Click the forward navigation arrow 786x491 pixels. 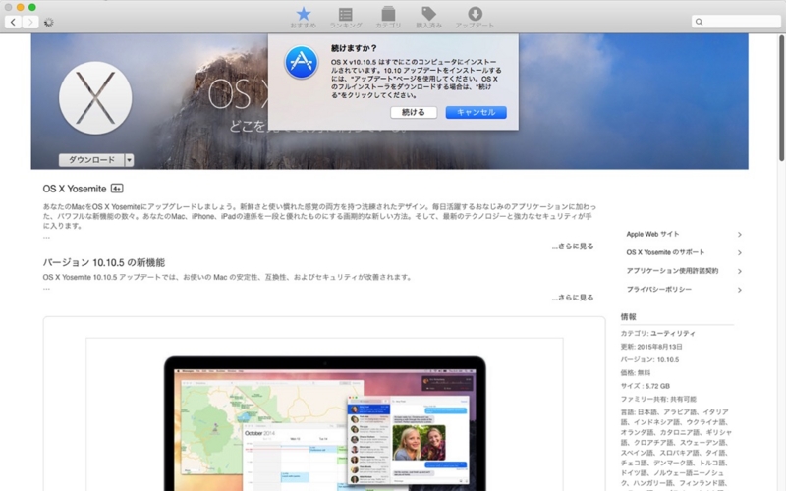[30, 22]
